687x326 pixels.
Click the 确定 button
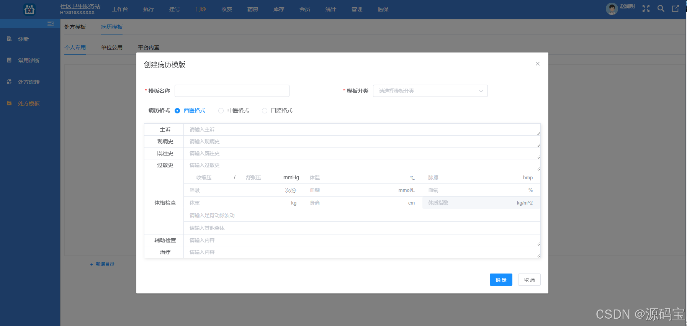(x=501, y=280)
